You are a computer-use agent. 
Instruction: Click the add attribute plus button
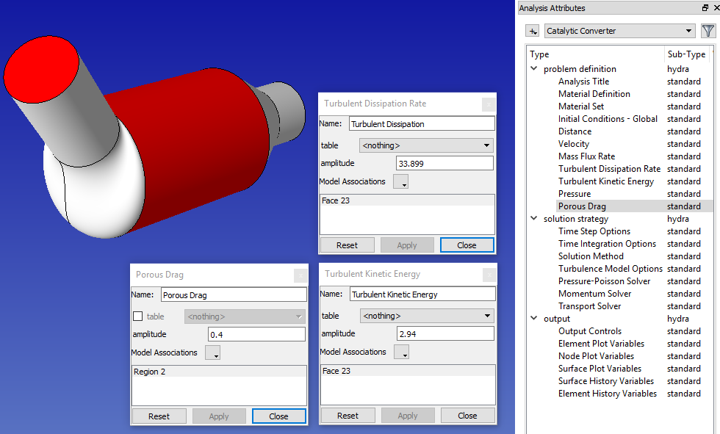533,31
